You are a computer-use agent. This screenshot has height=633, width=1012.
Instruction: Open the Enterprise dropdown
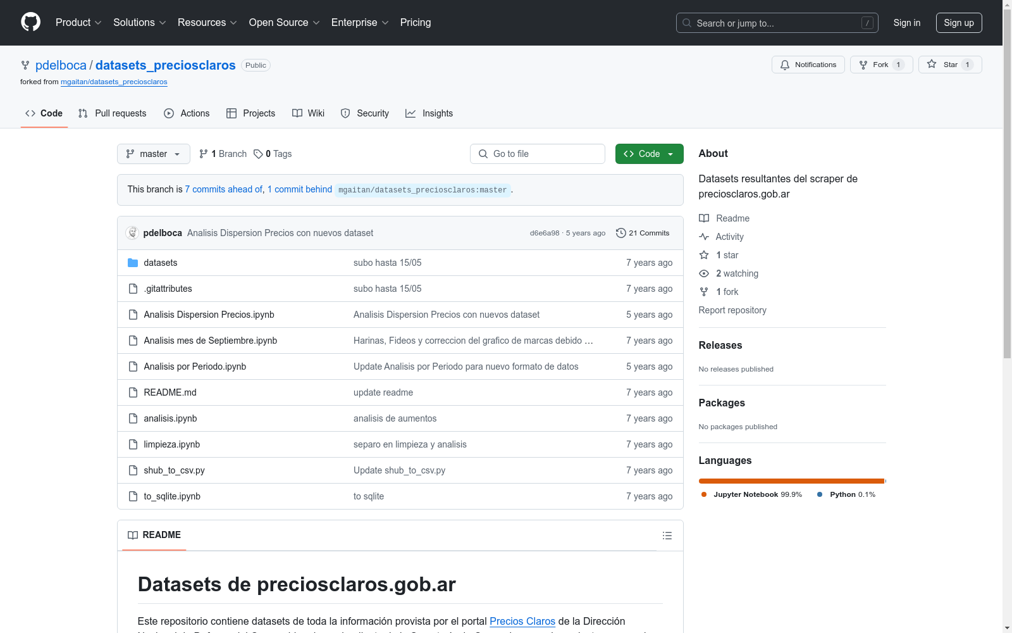coord(360,23)
